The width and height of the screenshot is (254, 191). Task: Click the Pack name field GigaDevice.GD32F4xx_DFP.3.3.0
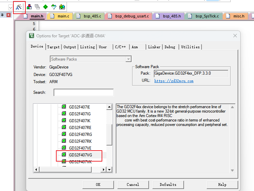(x=191, y=74)
